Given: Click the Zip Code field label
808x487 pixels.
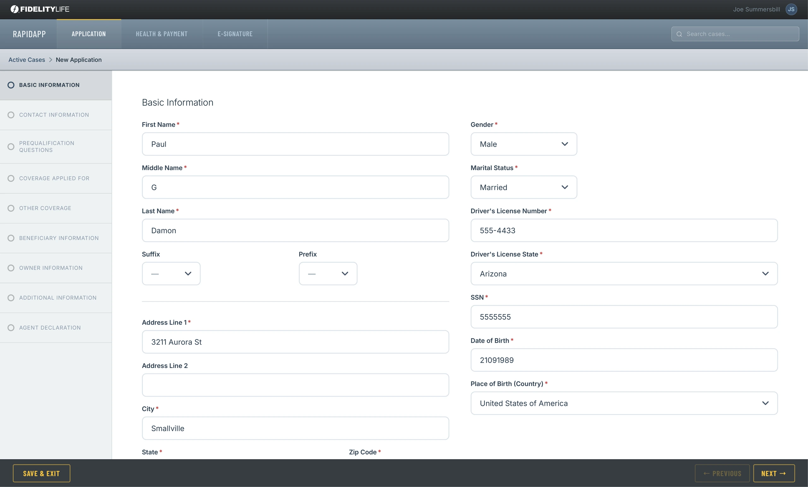Looking at the screenshot, I should 363,452.
